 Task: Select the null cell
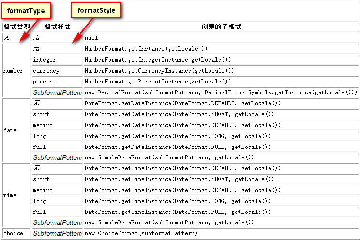click(221, 38)
